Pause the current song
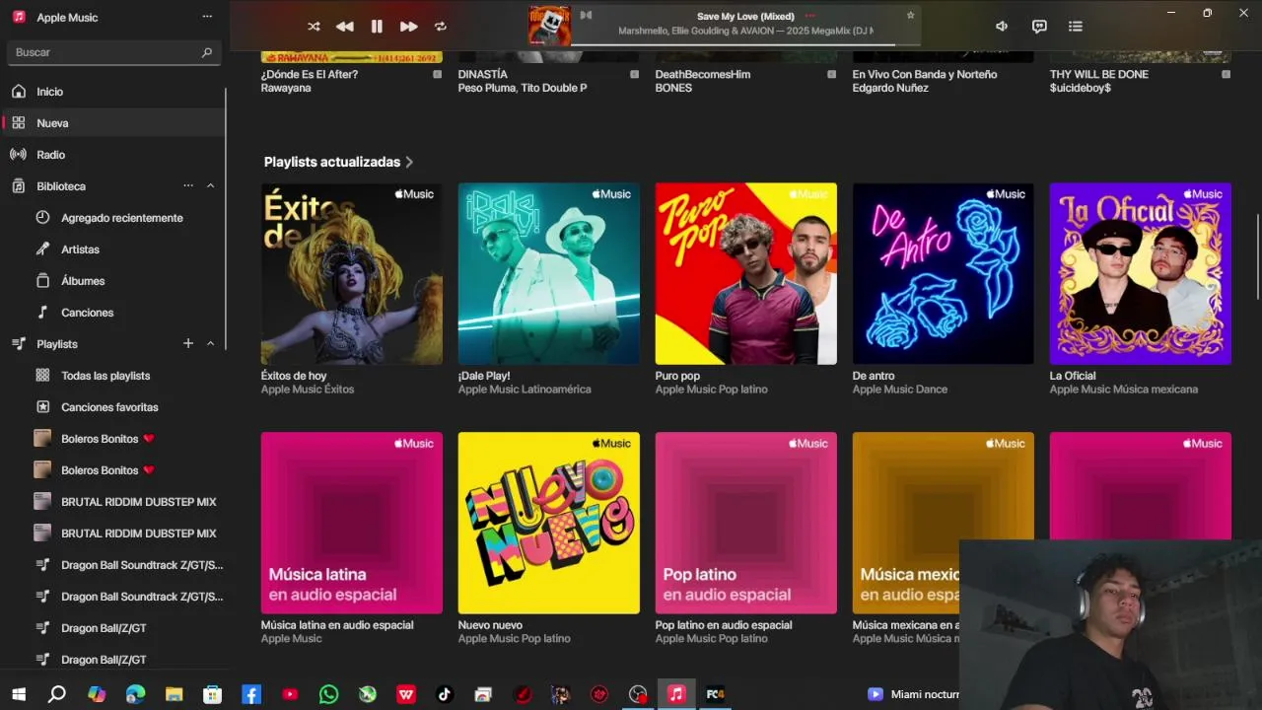This screenshot has height=710, width=1262. (x=377, y=27)
